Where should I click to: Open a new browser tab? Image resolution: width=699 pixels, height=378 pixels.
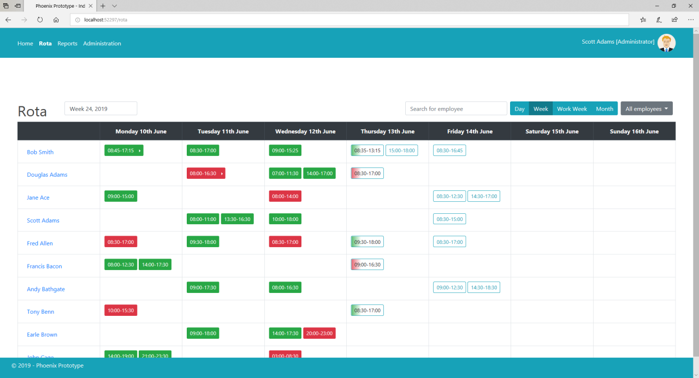point(103,6)
